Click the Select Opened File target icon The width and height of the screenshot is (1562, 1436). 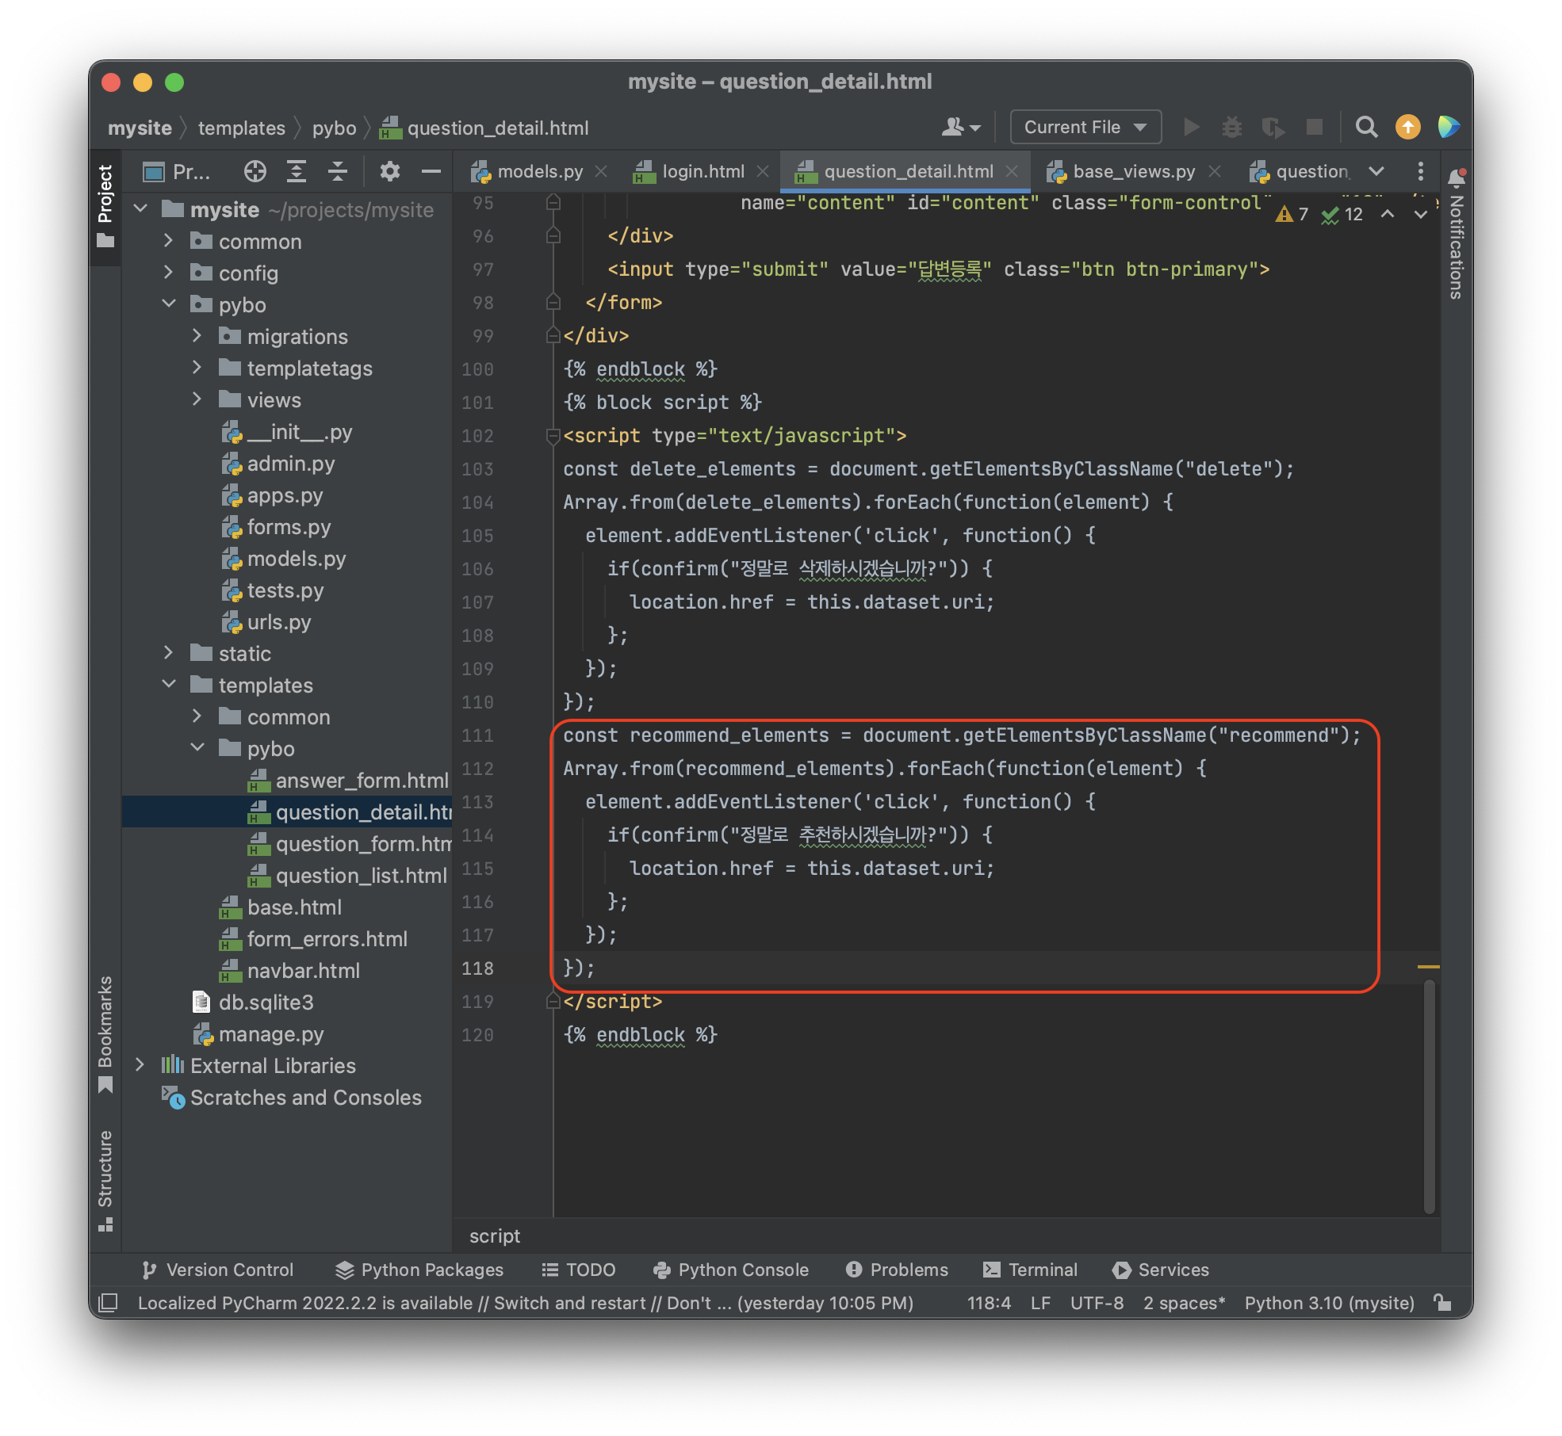click(255, 171)
